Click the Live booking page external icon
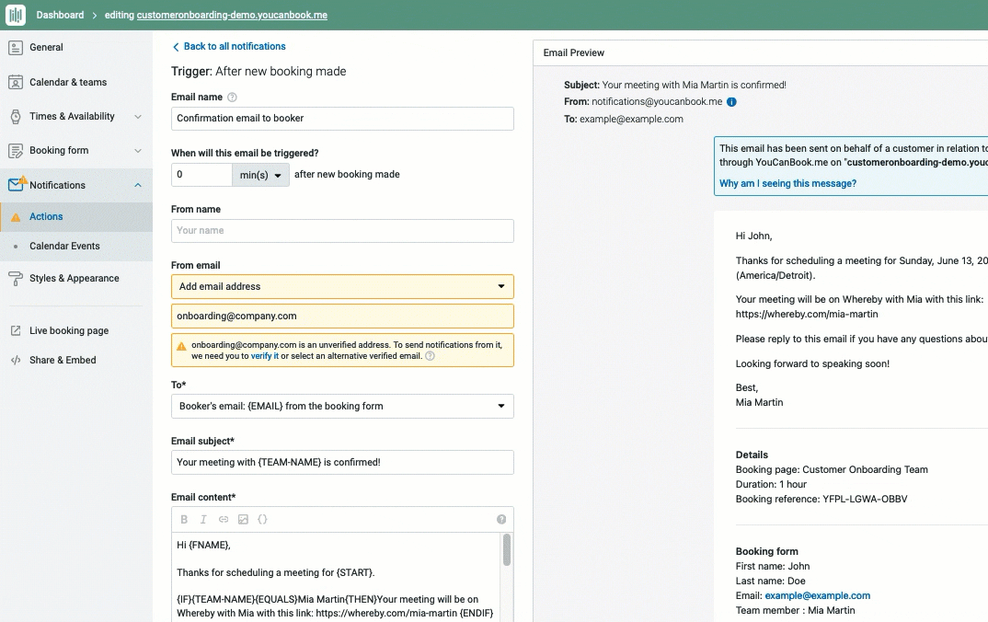Viewport: 988px width, 622px height. coord(15,330)
